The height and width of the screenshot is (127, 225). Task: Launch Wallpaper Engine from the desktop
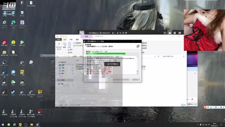(x=22, y=24)
